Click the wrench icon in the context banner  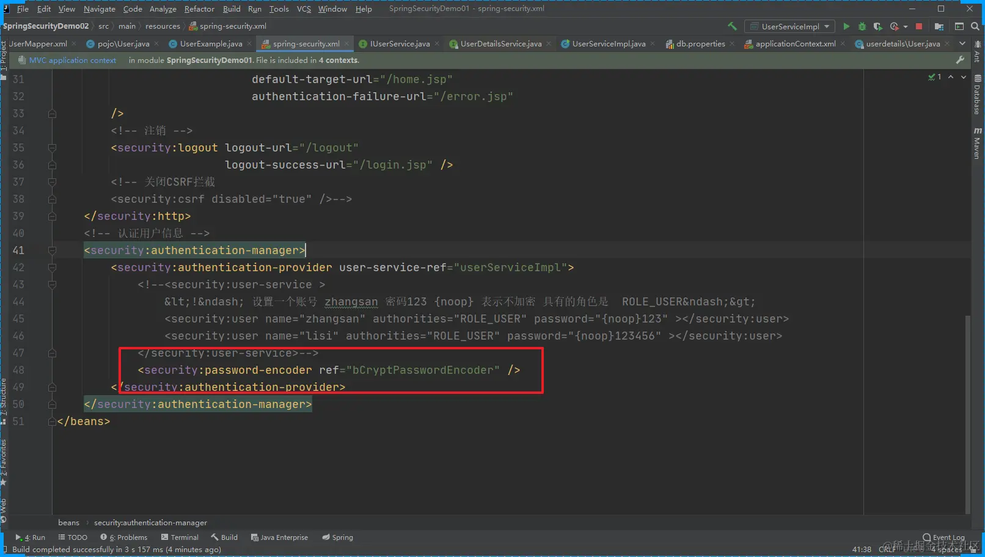[x=960, y=60]
